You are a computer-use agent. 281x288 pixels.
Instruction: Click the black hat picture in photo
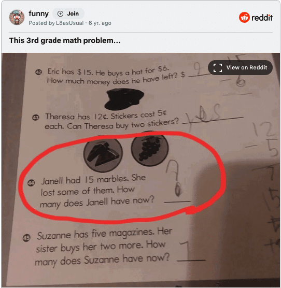124,98
